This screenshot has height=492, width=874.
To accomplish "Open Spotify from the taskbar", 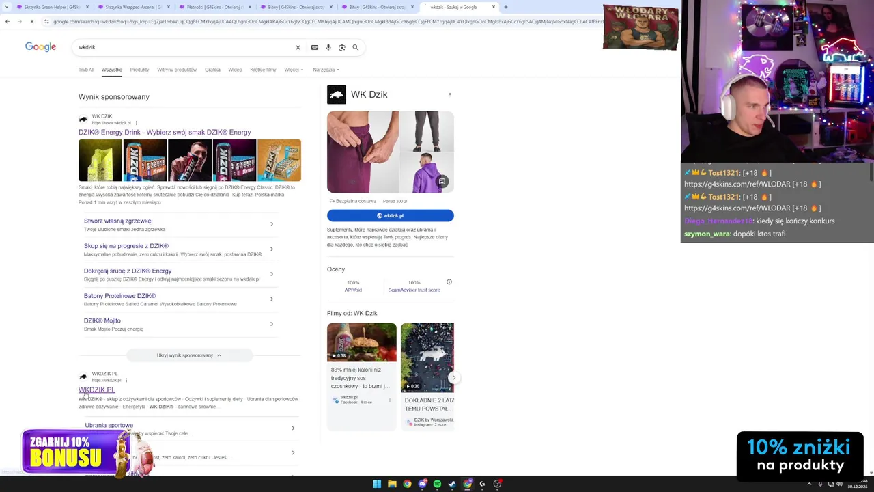I will click(x=437, y=484).
